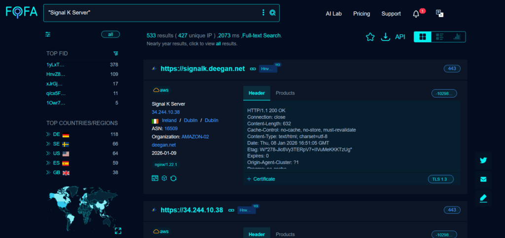
Task: Open Pricing page
Action: pos(361,14)
